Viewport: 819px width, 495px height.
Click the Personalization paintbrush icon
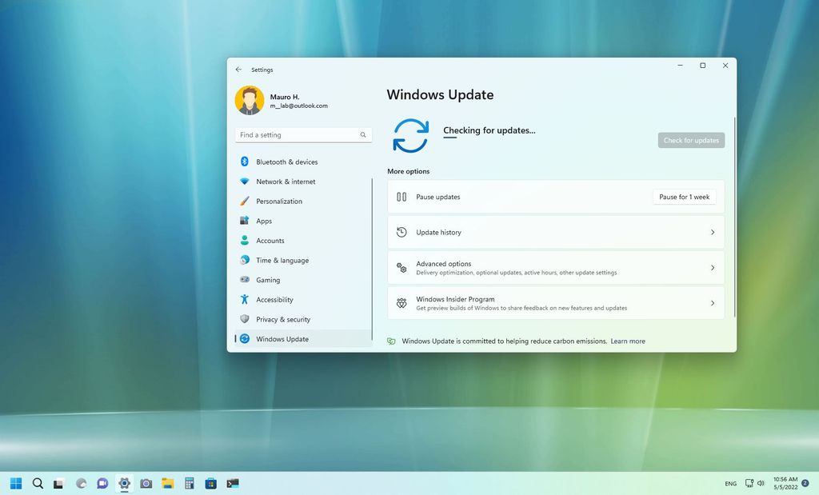pyautogui.click(x=246, y=201)
